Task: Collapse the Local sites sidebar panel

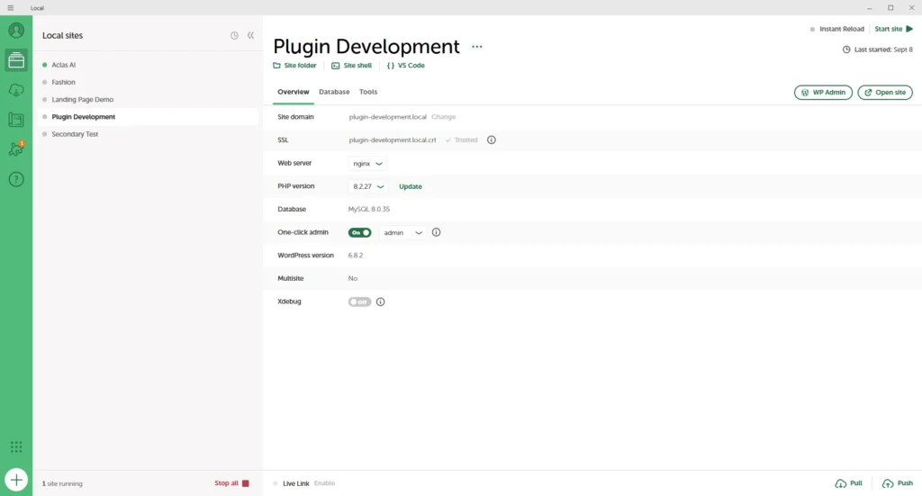Action: pos(250,36)
